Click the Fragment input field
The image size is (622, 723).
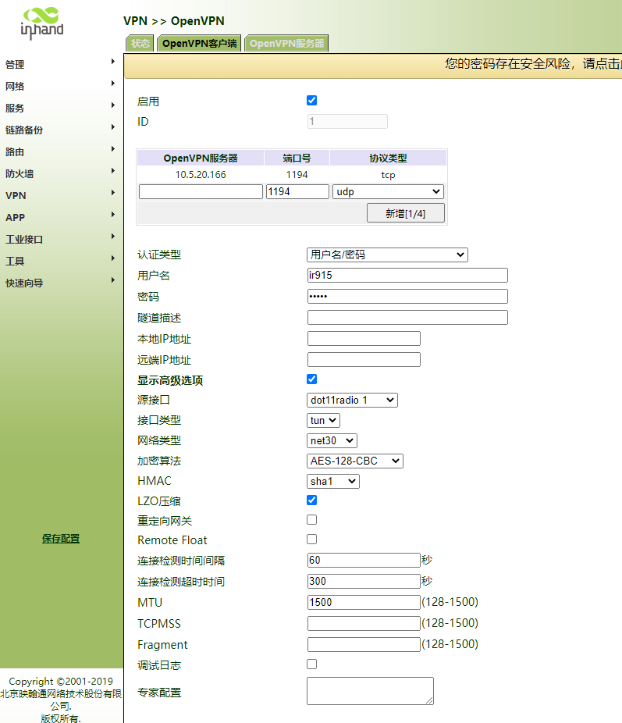tap(364, 645)
